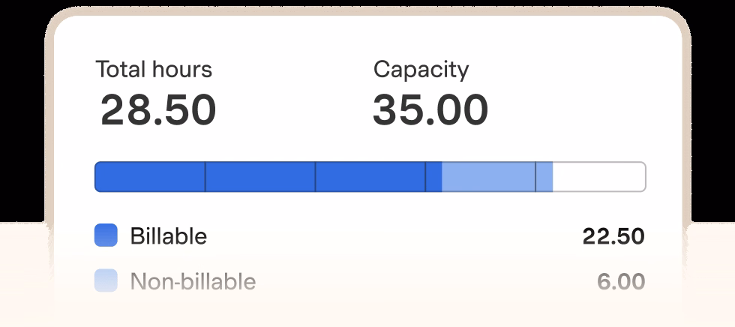Click the Billable value 22.50
Image resolution: width=735 pixels, height=327 pixels.
pyautogui.click(x=613, y=236)
